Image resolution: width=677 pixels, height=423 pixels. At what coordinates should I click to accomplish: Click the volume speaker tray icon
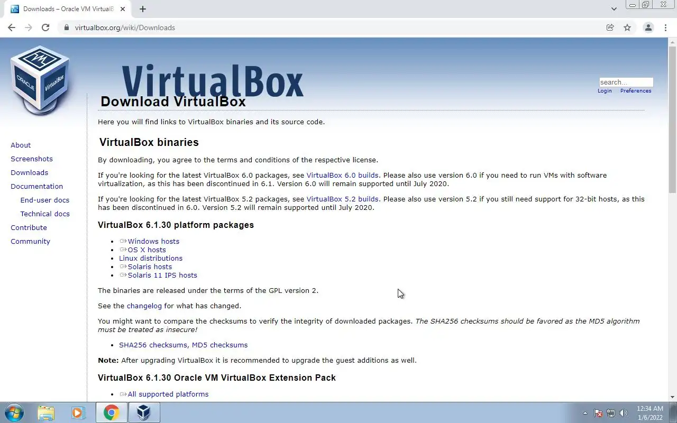click(624, 413)
